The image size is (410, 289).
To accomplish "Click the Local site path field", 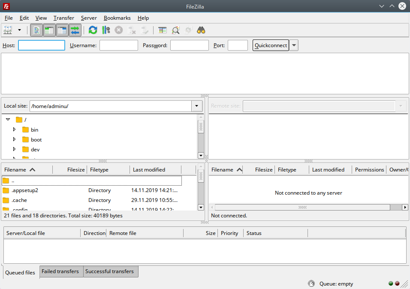I will 111,106.
